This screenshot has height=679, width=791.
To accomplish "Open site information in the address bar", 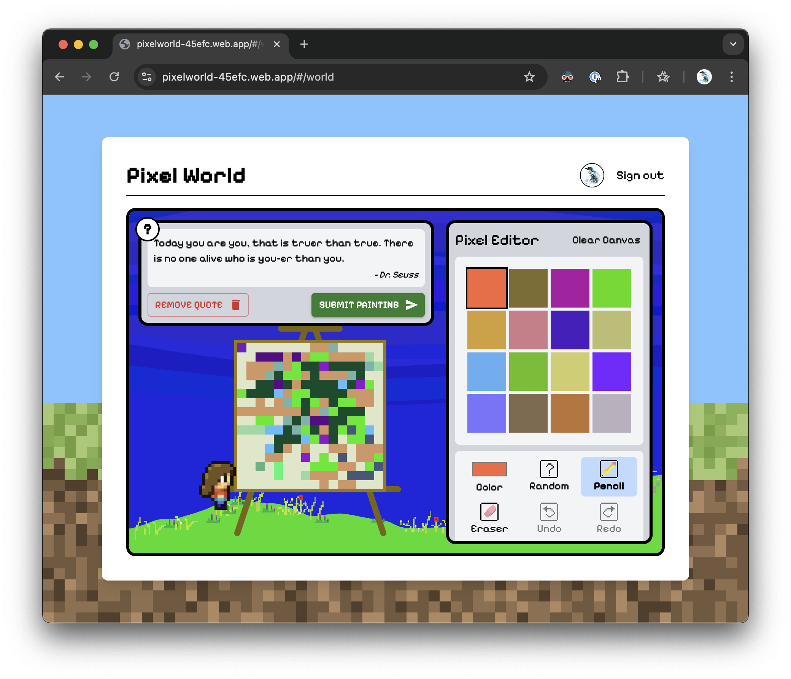I will (x=146, y=77).
